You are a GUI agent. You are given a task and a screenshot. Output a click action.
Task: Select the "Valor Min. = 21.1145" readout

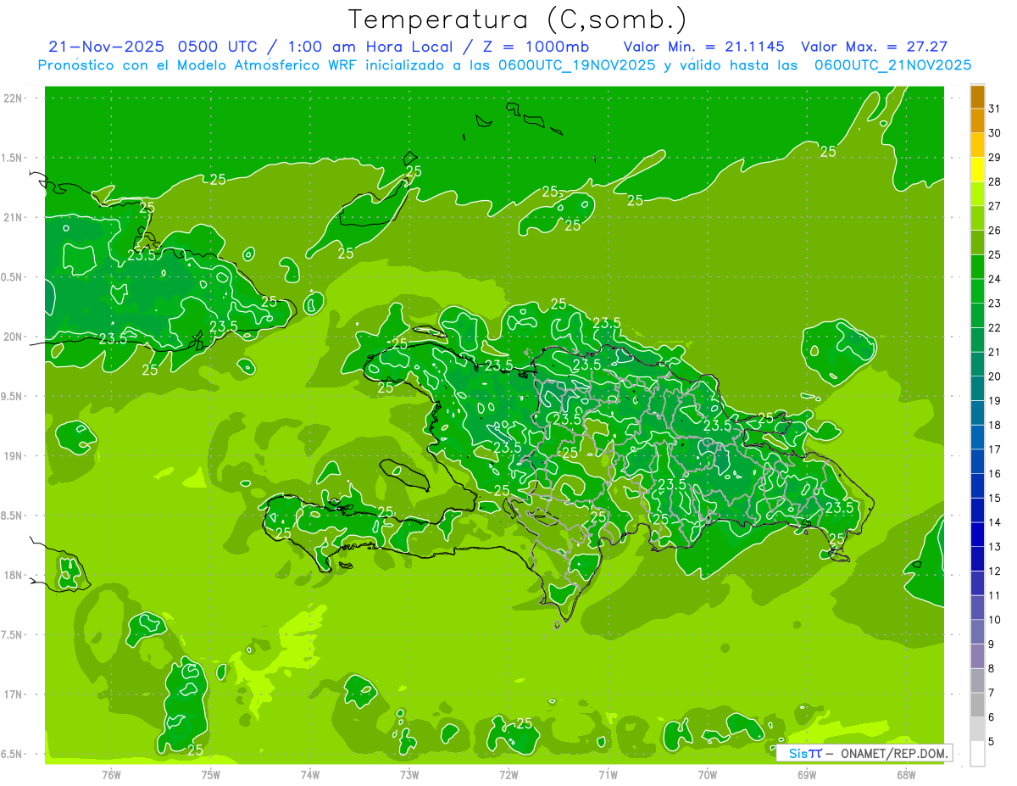tap(703, 47)
